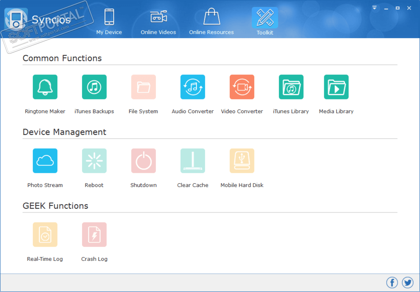Click the Video Converter label
The width and height of the screenshot is (420, 292).
pos(242,112)
